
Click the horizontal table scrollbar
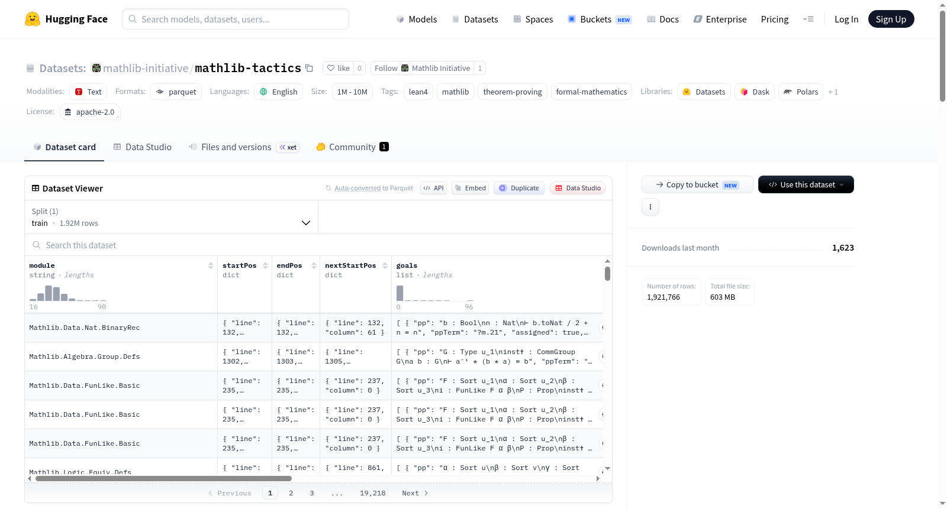point(163,478)
